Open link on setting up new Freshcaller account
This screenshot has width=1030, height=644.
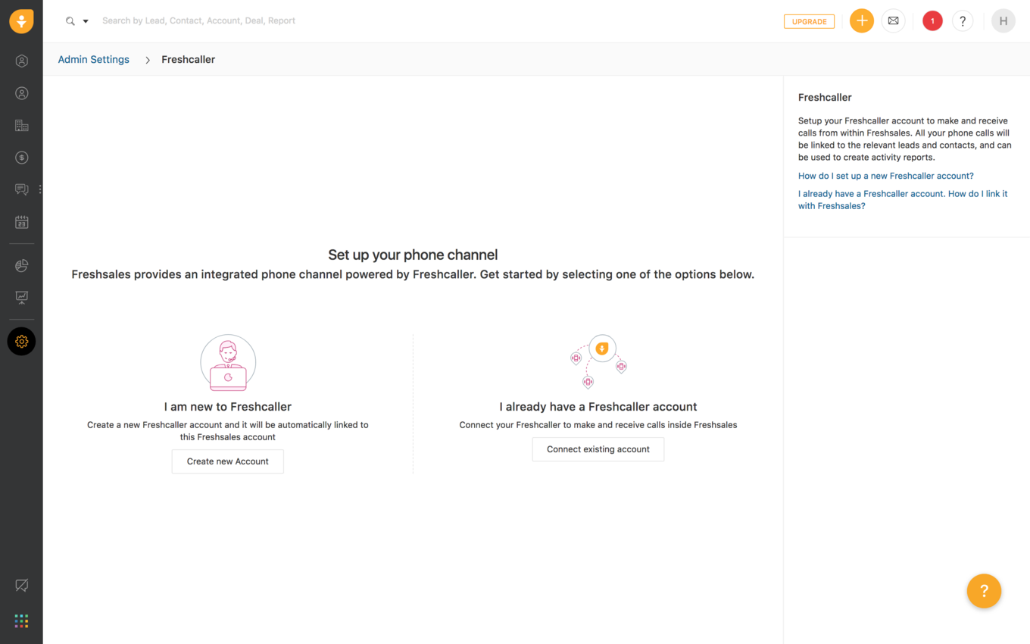pyautogui.click(x=886, y=176)
